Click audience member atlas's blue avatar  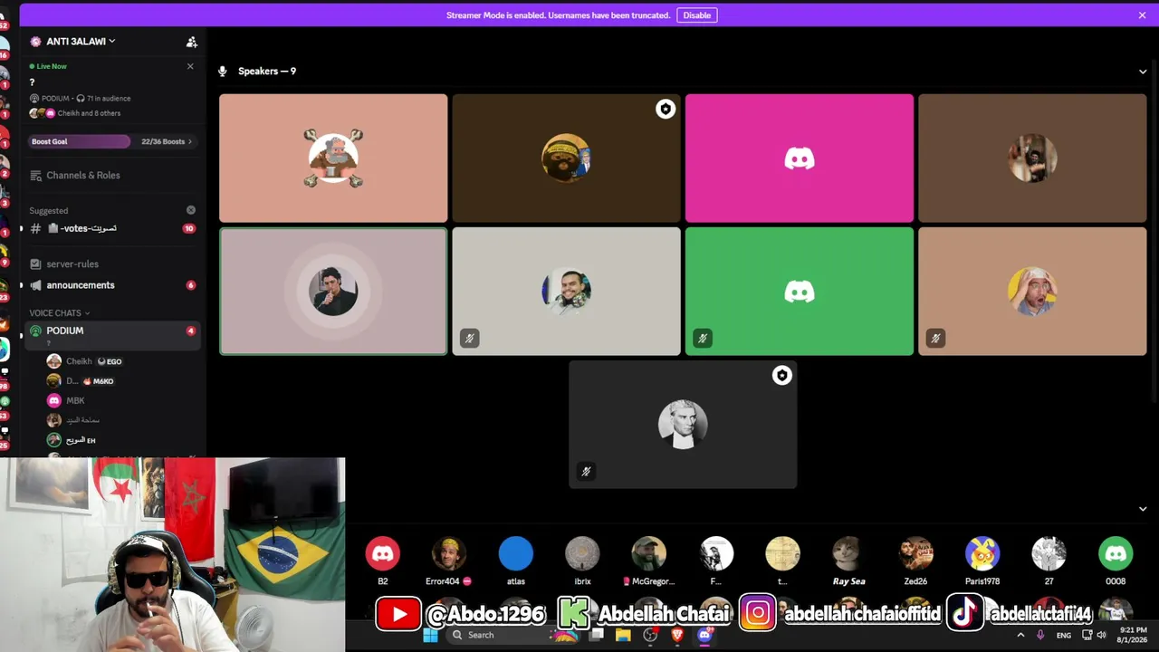(x=516, y=554)
